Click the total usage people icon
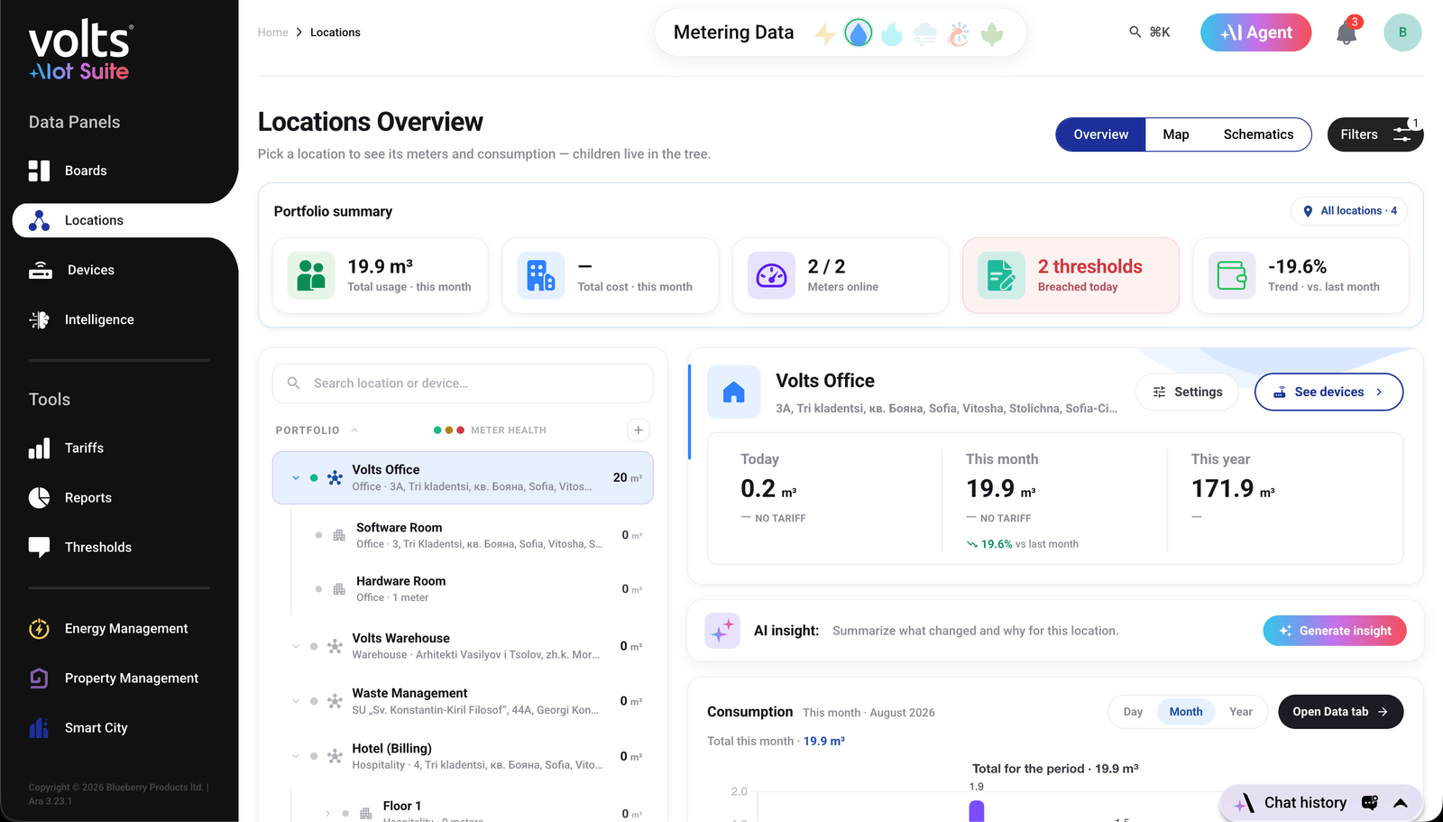Screen dimensions: 1443x822 tap(311, 275)
